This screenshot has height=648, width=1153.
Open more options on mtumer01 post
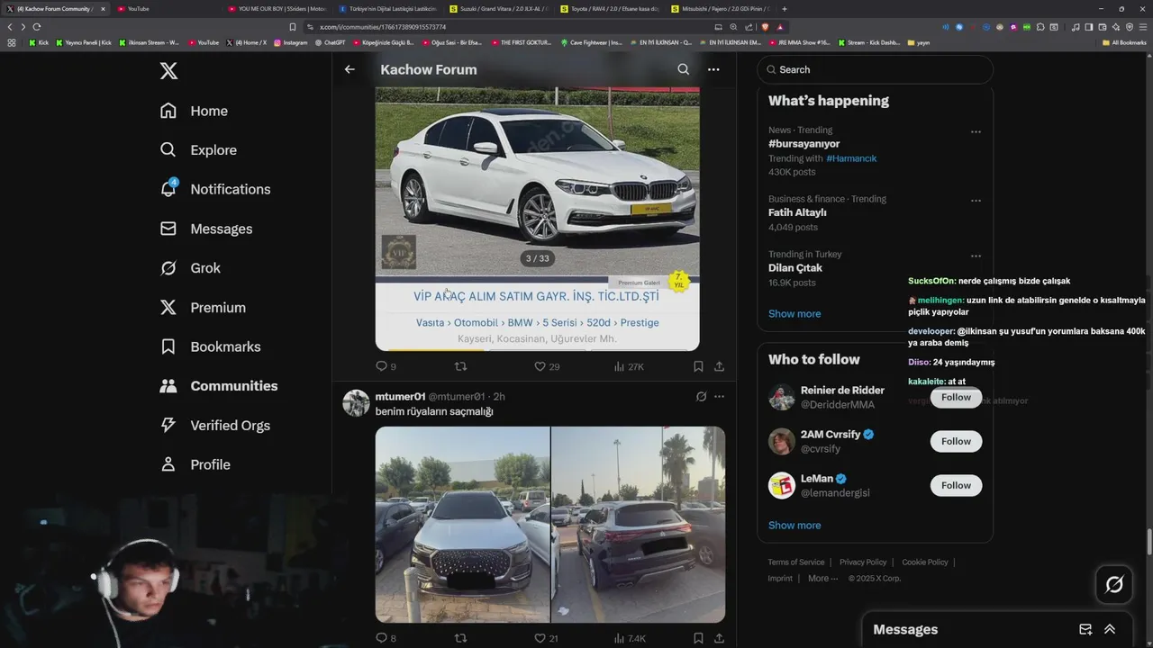(719, 396)
